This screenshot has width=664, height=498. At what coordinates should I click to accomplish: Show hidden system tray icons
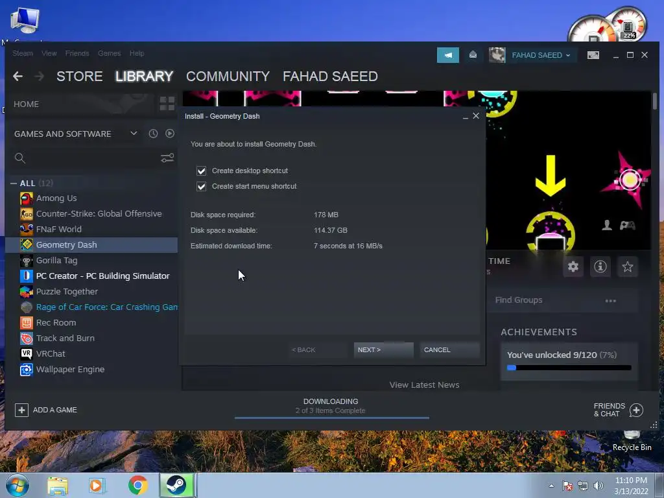[551, 486]
